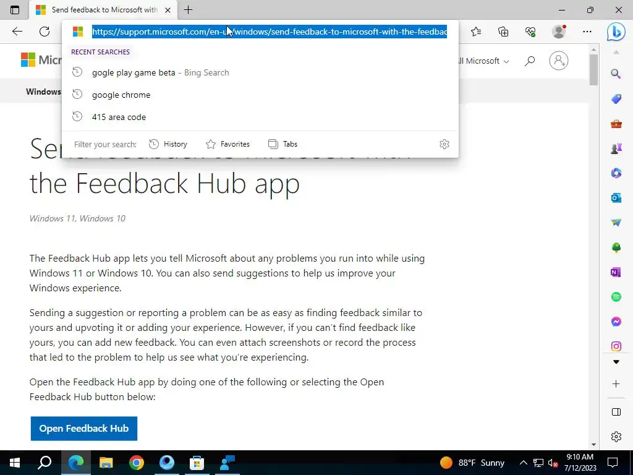
Task: Launch Google Chrome from taskbar
Action: [137, 463]
